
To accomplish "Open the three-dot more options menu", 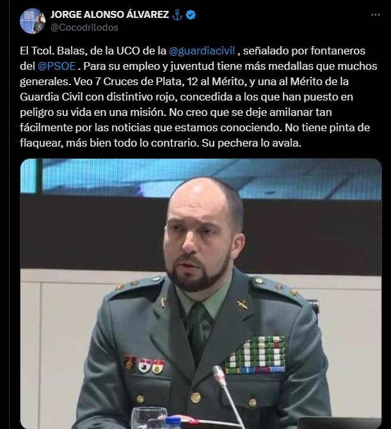I will pyautogui.click(x=376, y=15).
